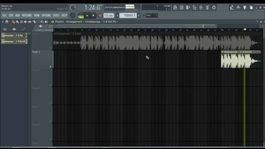Show audio clips in the picker panel
Screen dimensions: 265x149
pos(14,29)
